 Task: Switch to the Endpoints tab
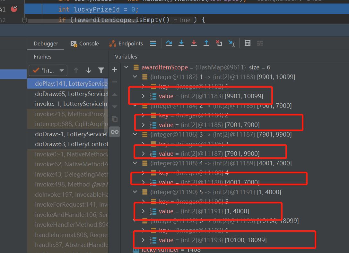(126, 43)
